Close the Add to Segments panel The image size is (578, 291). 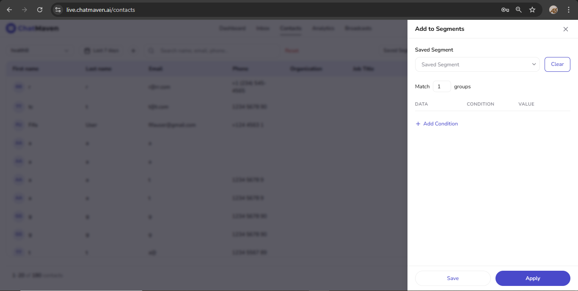pyautogui.click(x=566, y=29)
